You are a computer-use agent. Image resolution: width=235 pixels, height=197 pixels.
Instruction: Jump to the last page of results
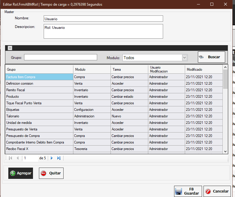tap(59, 158)
